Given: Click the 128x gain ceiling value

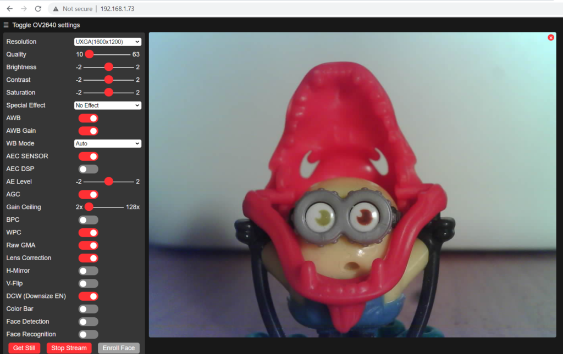Looking at the screenshot, I should 133,207.
